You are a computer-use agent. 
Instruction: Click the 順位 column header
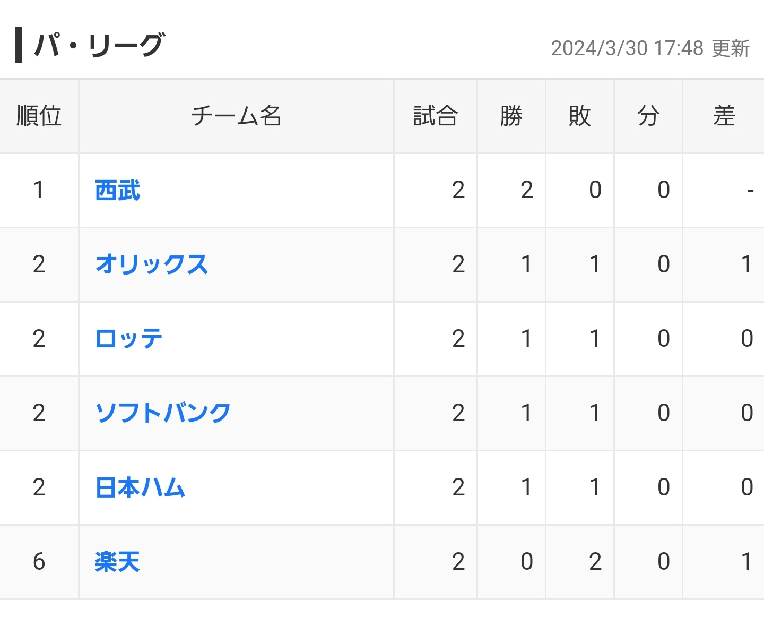point(39,116)
